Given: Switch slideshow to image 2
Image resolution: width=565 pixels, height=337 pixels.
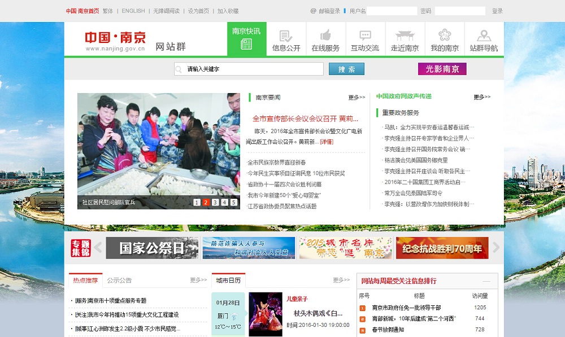Looking at the screenshot, I should click(206, 202).
